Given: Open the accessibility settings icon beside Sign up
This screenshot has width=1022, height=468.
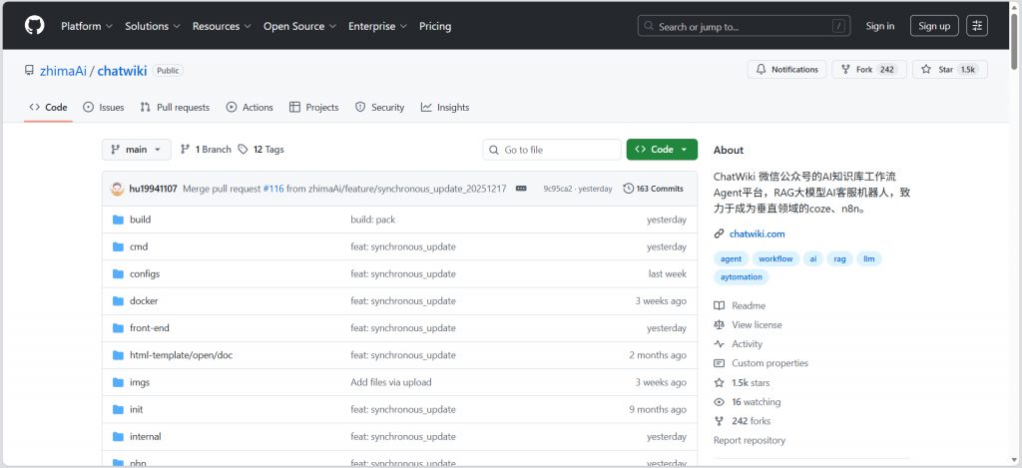Looking at the screenshot, I should 976,26.
